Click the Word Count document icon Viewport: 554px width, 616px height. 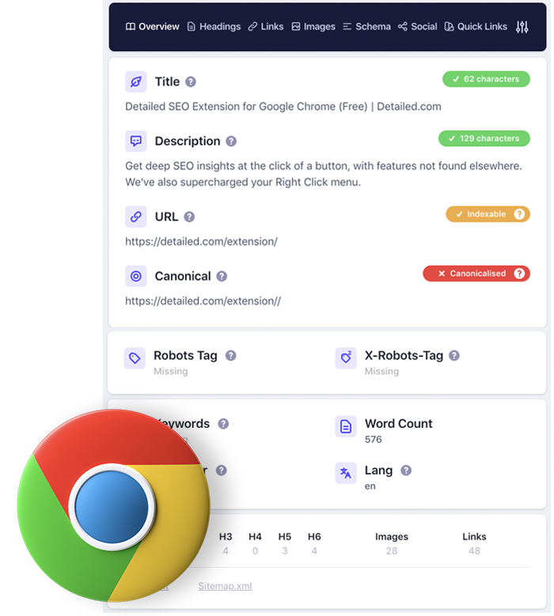[x=346, y=426]
